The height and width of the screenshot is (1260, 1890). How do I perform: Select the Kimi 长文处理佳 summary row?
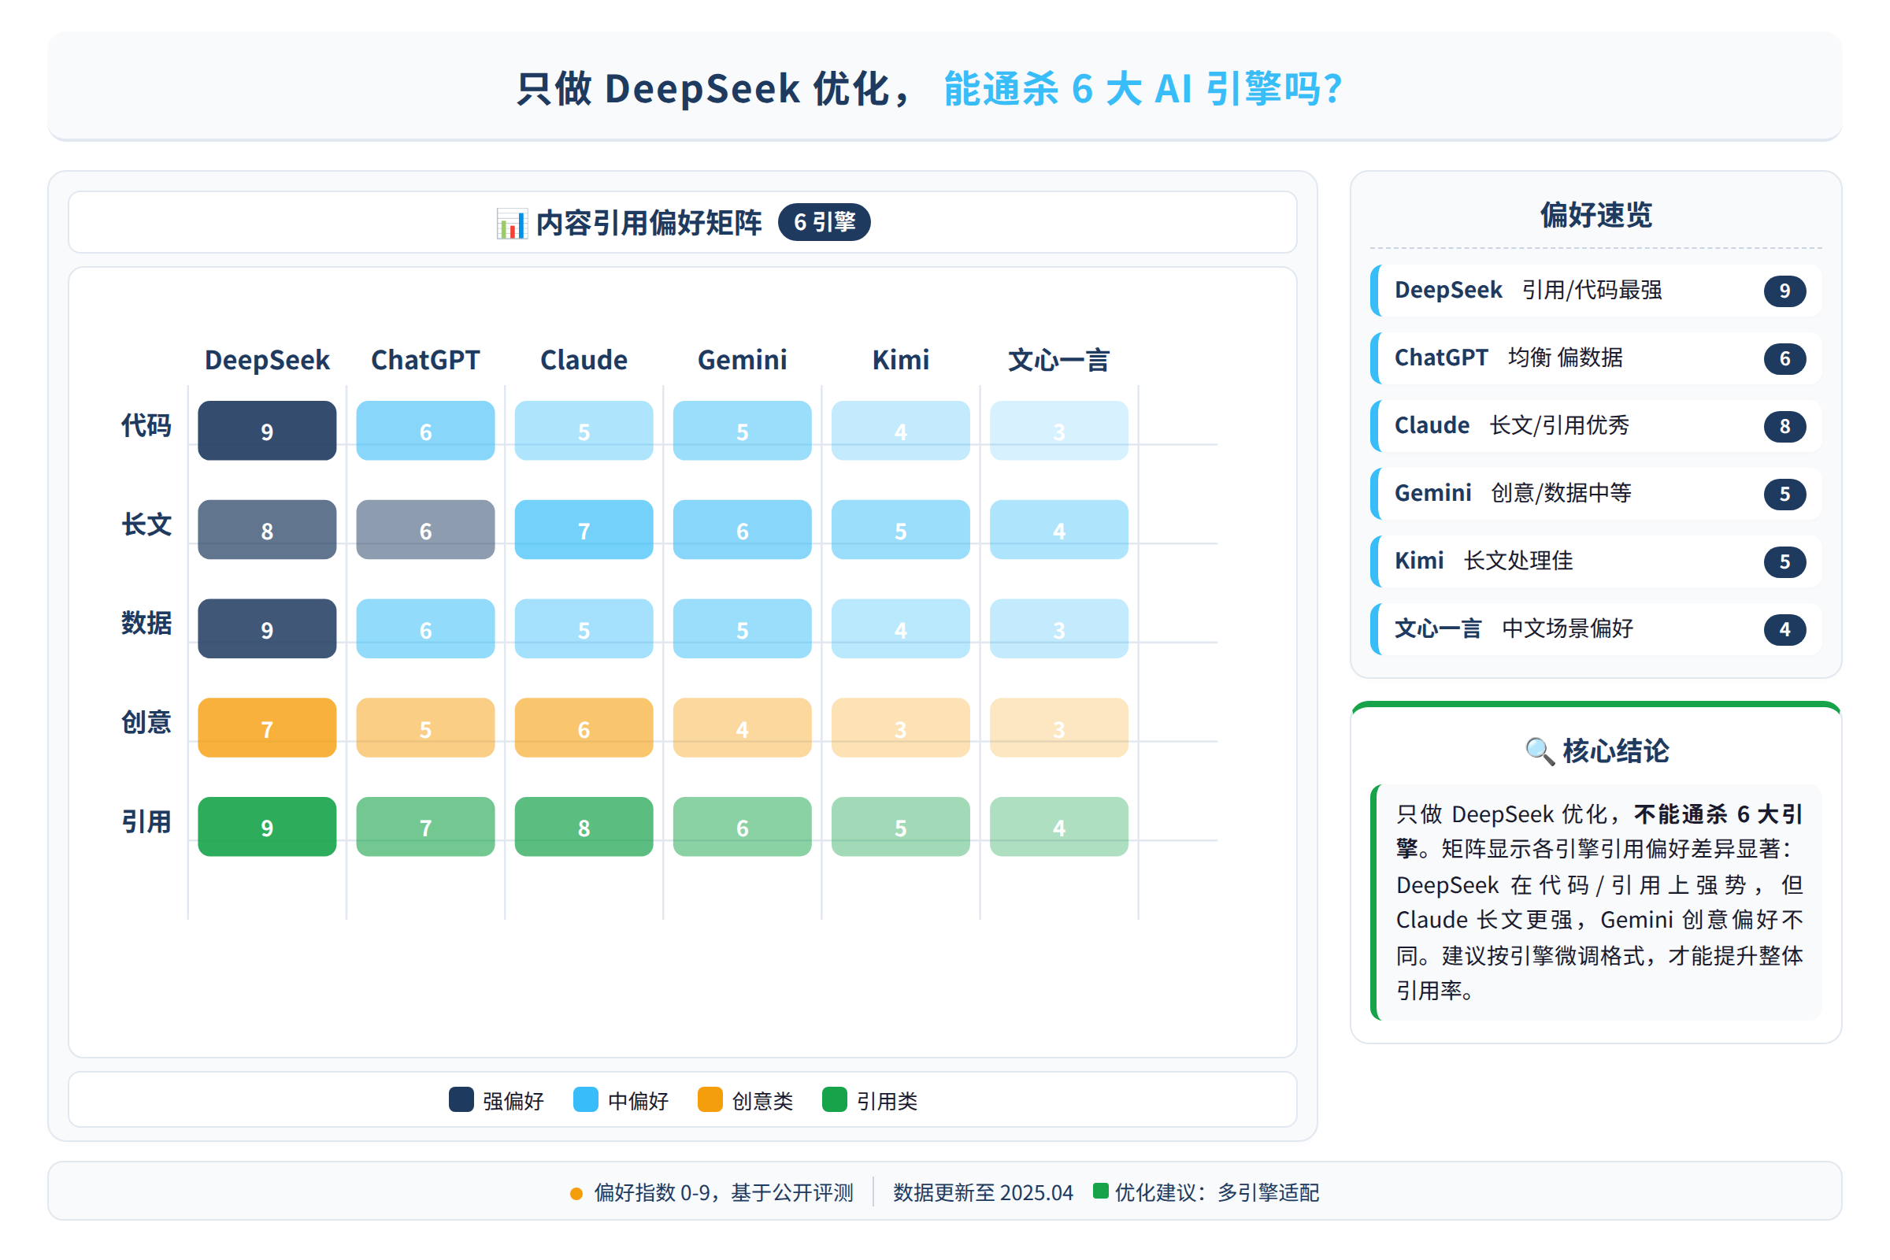click(x=1595, y=561)
